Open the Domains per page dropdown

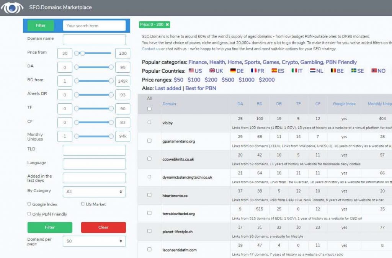(94, 241)
